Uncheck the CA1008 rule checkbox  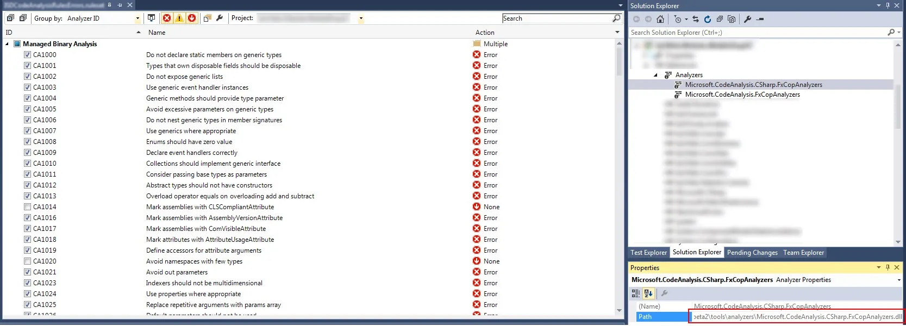(x=27, y=141)
